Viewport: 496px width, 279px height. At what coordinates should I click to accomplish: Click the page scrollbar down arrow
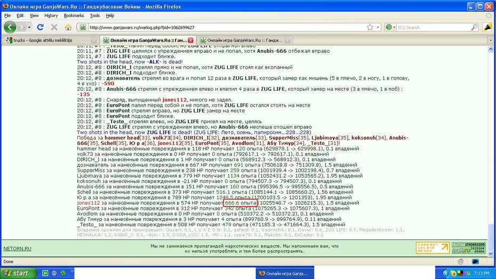click(491, 254)
